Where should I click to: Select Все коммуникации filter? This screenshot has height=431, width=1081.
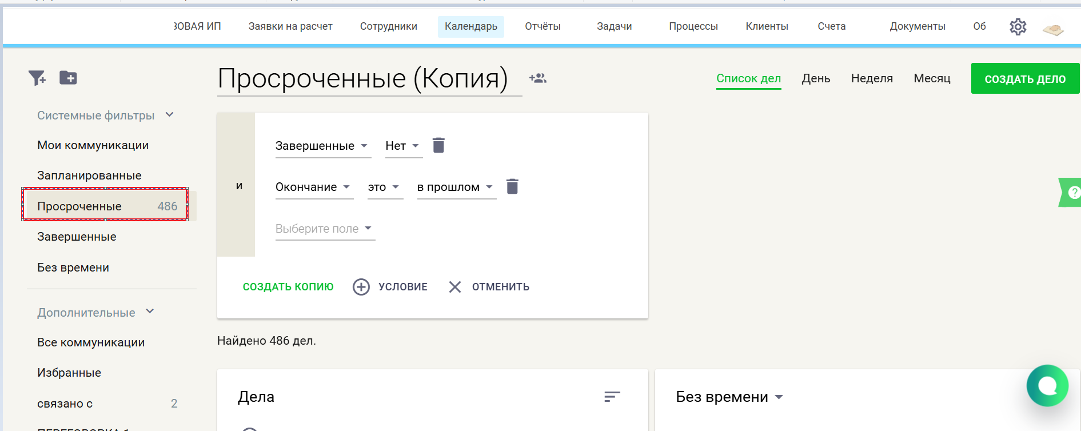click(x=91, y=342)
